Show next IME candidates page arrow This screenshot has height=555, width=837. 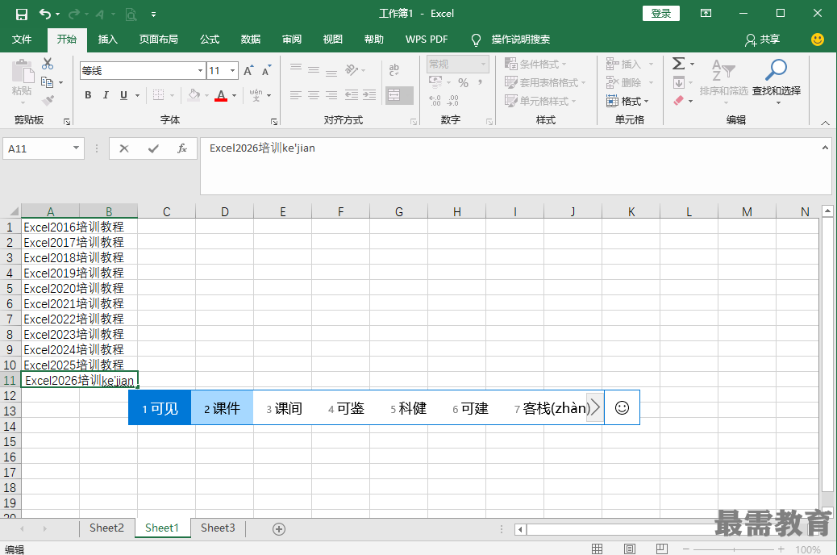[594, 408]
